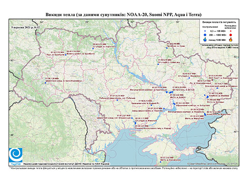Click the small red dot legend symbol
This screenshot has height=175, width=247.
230,31
